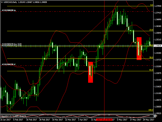Click the 17 May 2017 date label

pyautogui.click(x=136, y=120)
